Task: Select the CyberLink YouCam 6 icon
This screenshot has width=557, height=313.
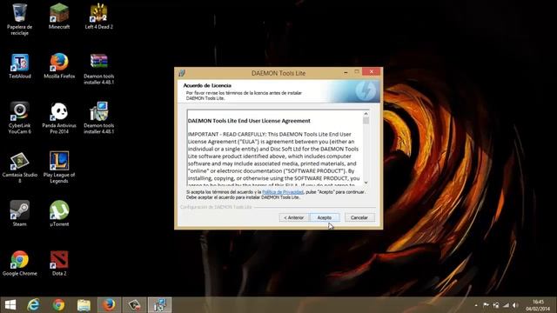Action: (x=19, y=118)
